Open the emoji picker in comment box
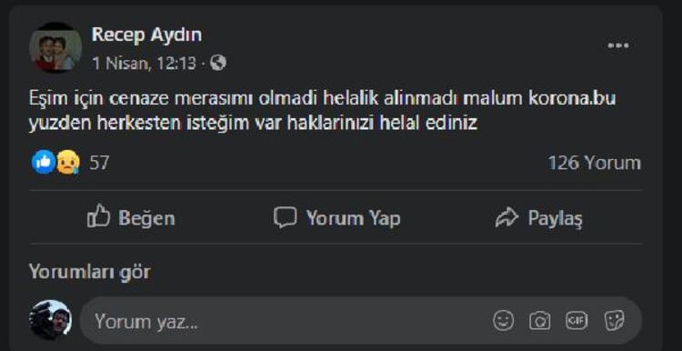Screen dimensions: 682x351 click(503, 321)
